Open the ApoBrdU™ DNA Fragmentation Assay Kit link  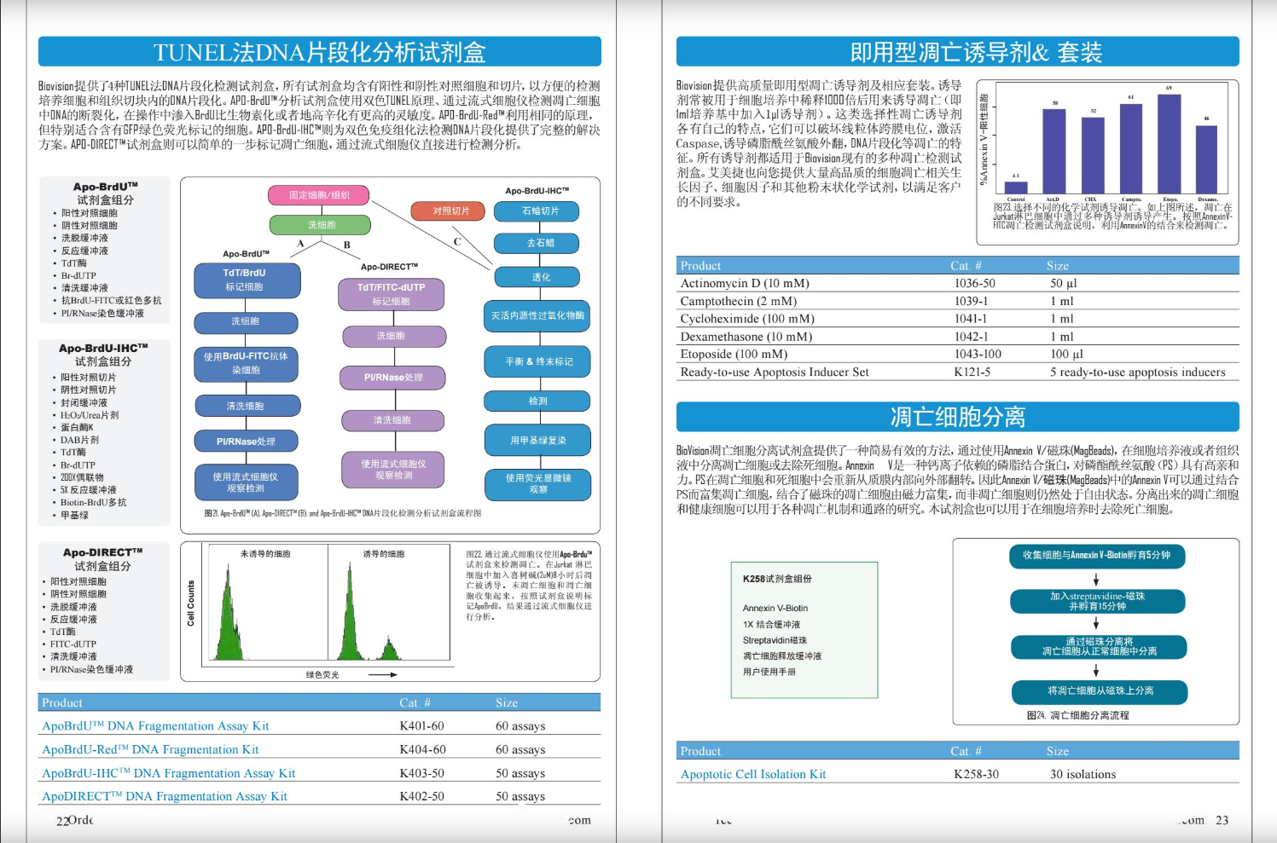(x=155, y=726)
